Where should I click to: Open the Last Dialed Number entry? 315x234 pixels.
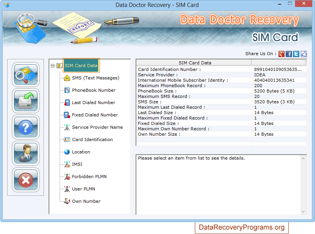pyautogui.click(x=94, y=103)
